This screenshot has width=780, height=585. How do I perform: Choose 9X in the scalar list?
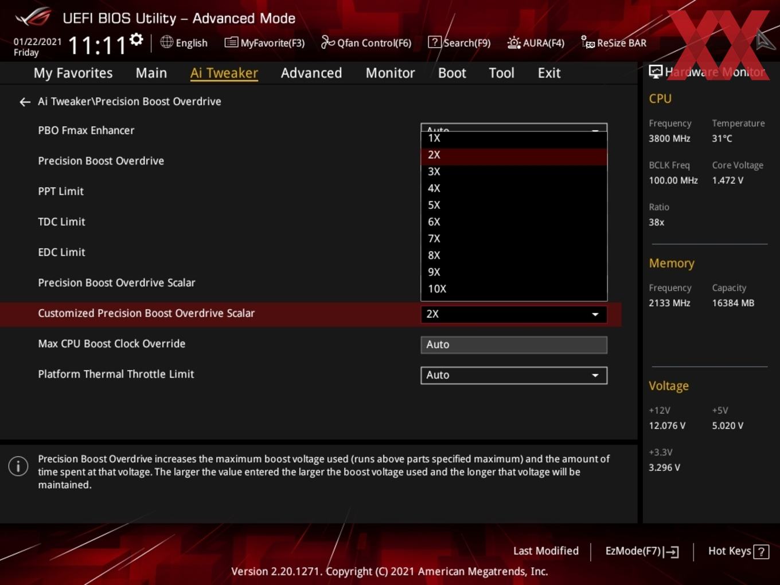(x=514, y=272)
